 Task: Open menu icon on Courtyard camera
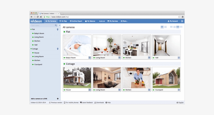click(179, 90)
